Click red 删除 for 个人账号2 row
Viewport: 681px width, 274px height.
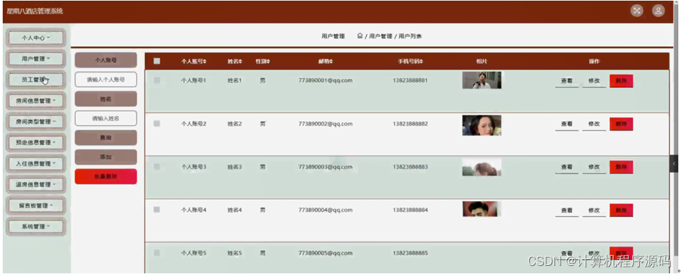[x=621, y=124]
